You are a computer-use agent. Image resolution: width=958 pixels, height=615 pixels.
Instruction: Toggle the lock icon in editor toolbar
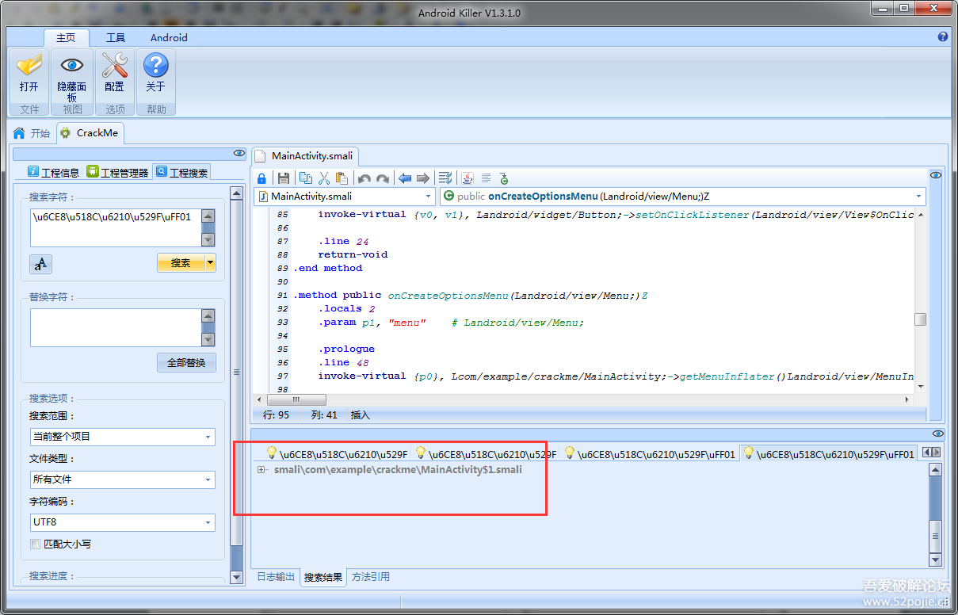pos(261,178)
